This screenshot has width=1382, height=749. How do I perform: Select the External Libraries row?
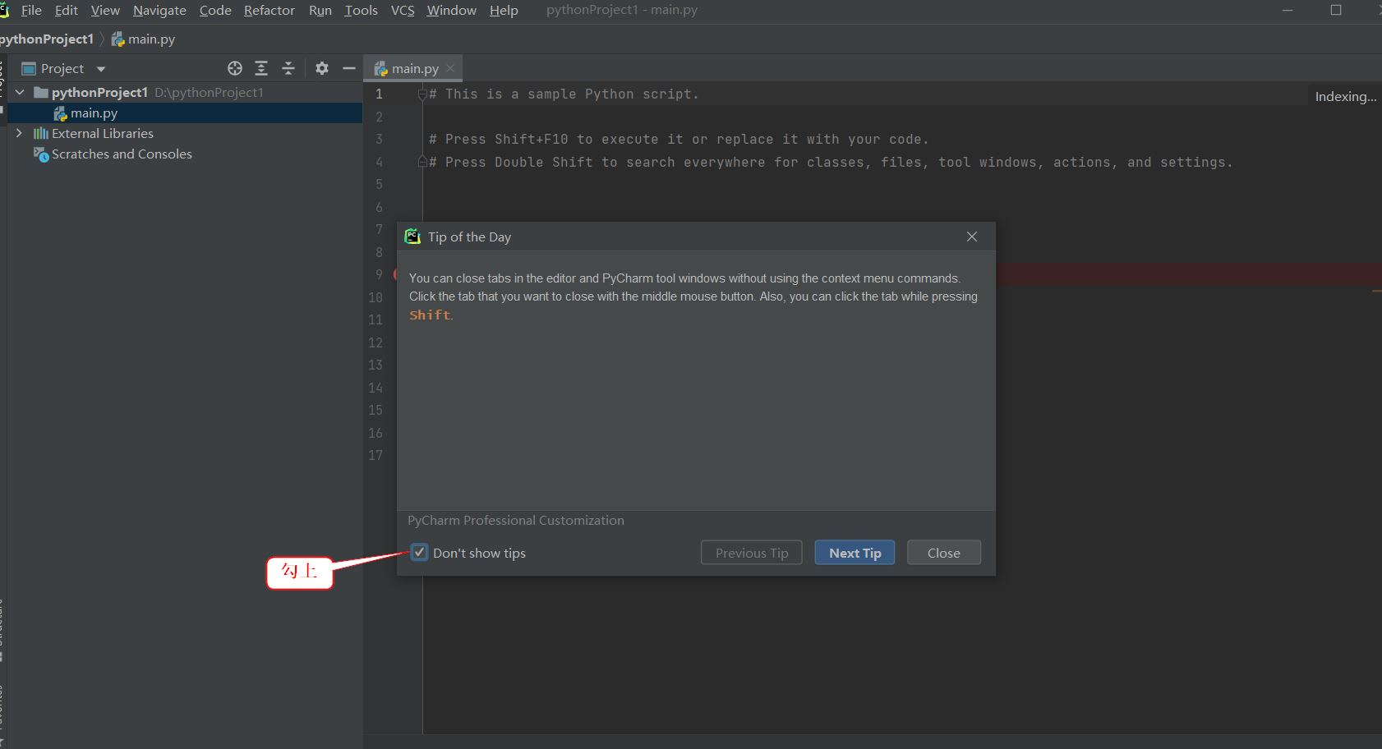pyautogui.click(x=185, y=133)
